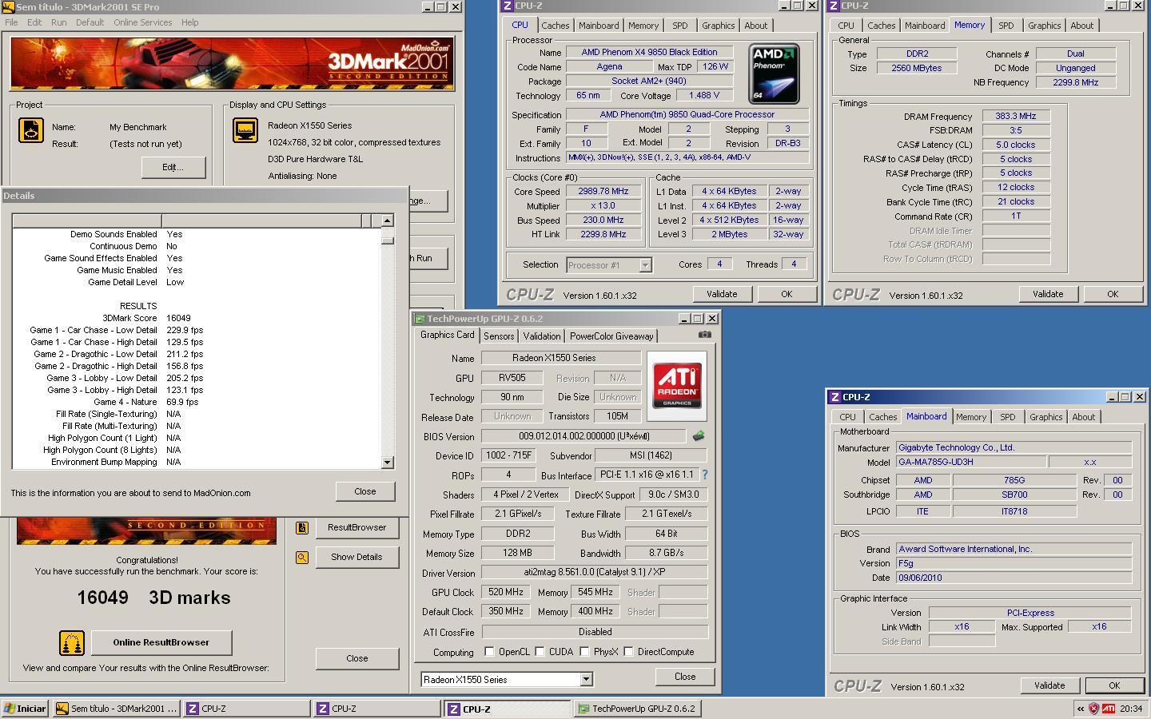Switch to Sensors tab in GPU-Z

point(499,336)
